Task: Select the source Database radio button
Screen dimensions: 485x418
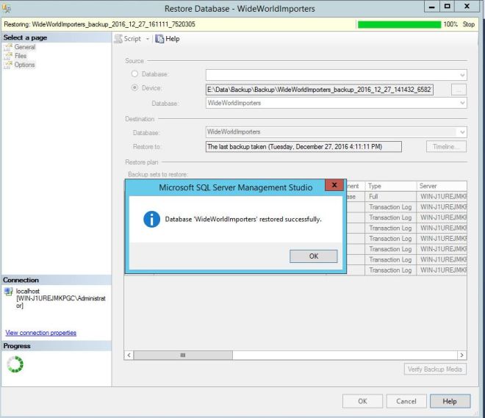Action: (134, 74)
